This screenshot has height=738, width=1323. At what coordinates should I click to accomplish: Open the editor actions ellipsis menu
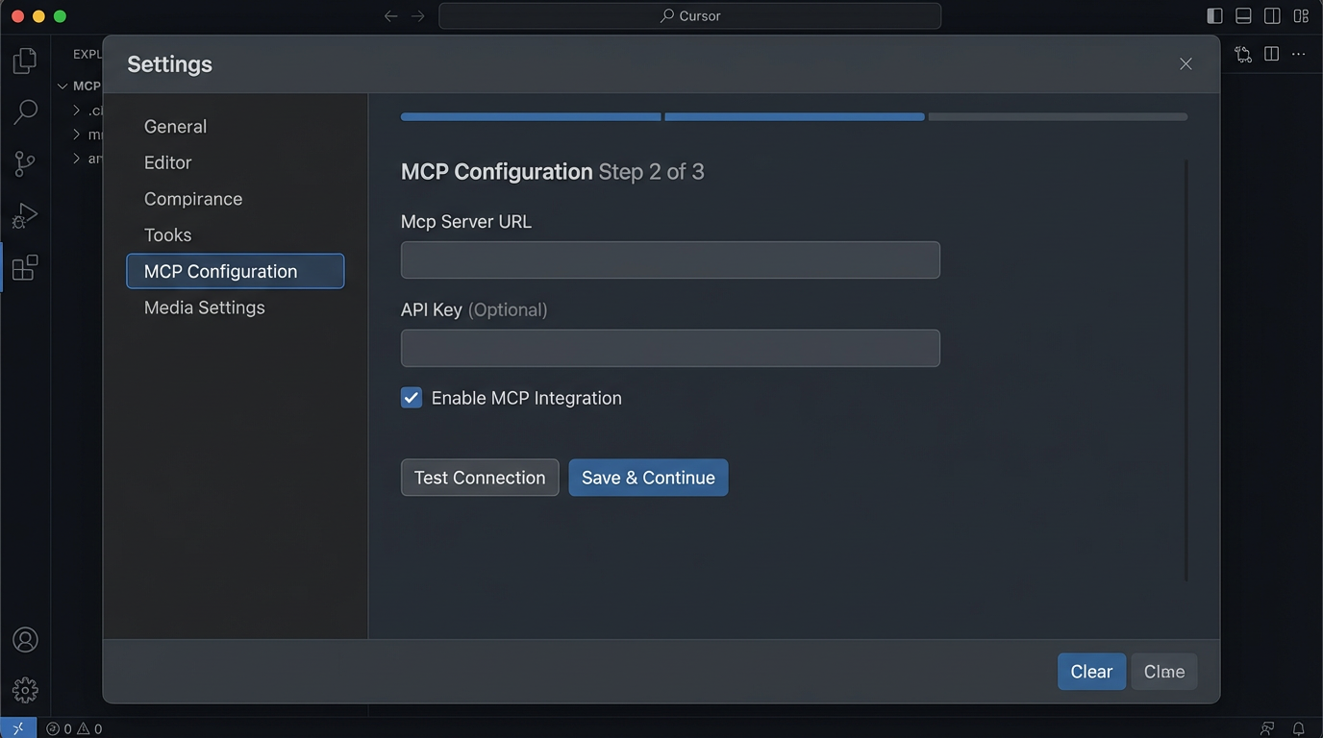1298,54
